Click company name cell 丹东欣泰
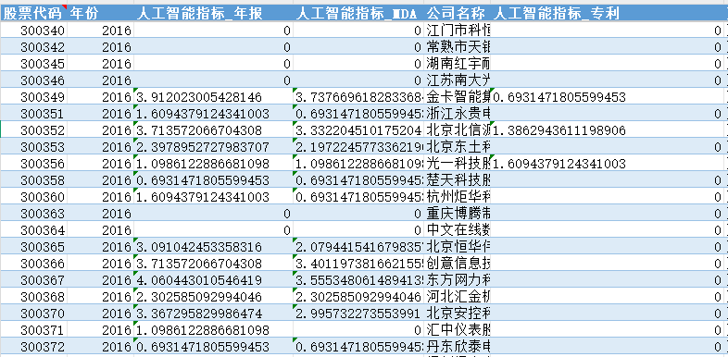 point(457,346)
